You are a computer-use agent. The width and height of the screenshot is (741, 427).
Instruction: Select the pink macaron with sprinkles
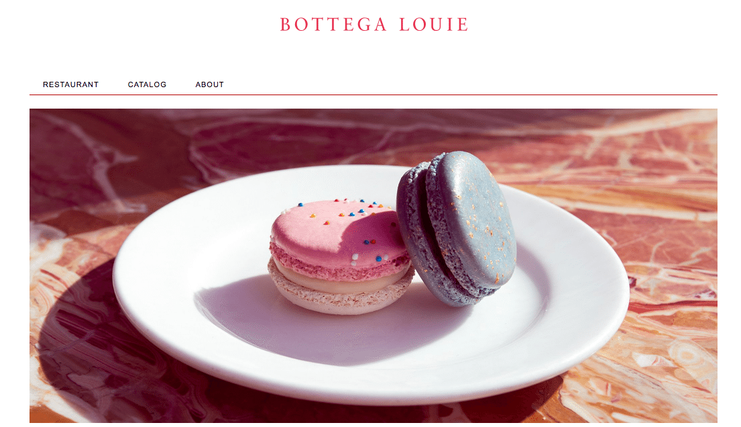tap(339, 257)
